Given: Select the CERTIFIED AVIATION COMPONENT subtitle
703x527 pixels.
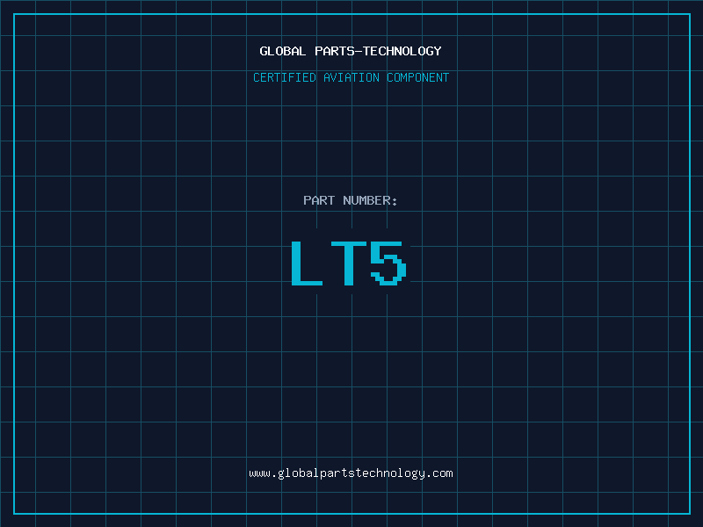Looking at the screenshot, I should (x=351, y=77).
